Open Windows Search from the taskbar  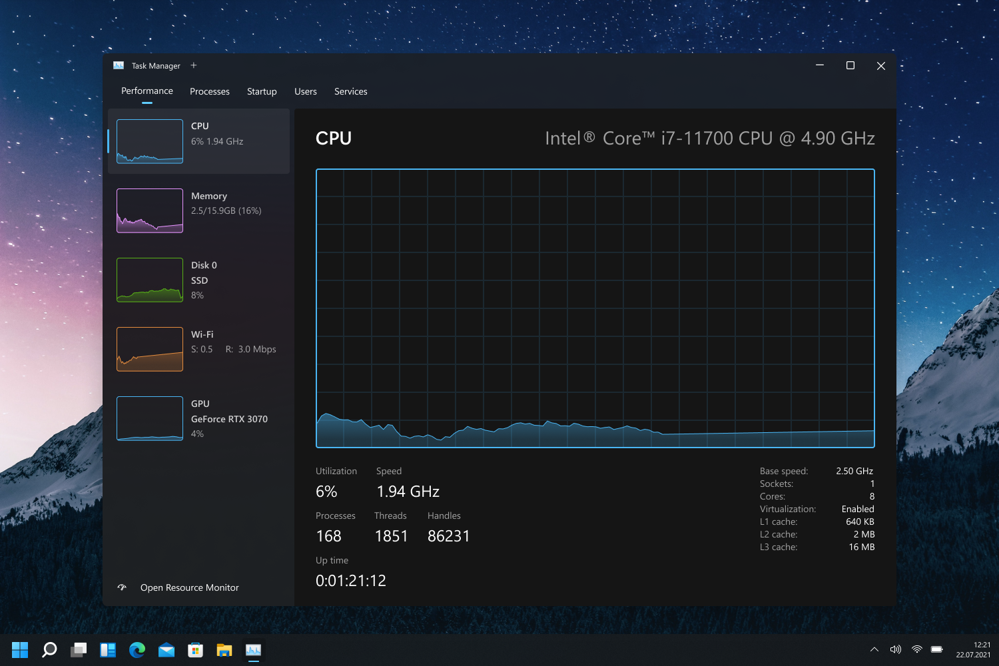(49, 649)
